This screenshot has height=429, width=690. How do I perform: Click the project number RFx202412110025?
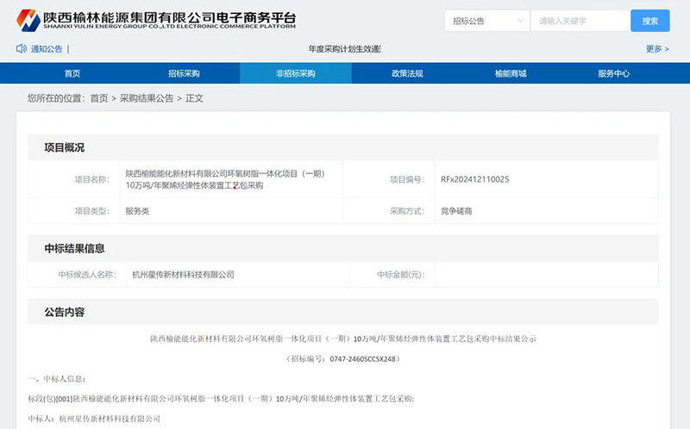point(475,179)
